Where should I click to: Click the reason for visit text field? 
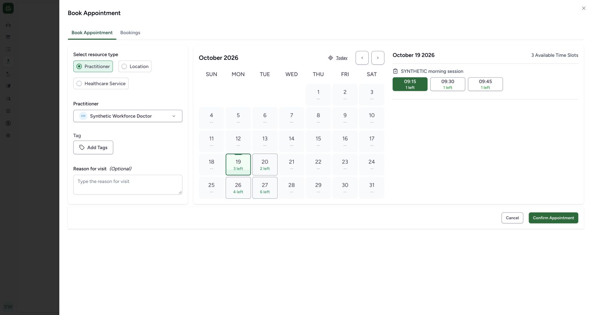[x=128, y=185]
